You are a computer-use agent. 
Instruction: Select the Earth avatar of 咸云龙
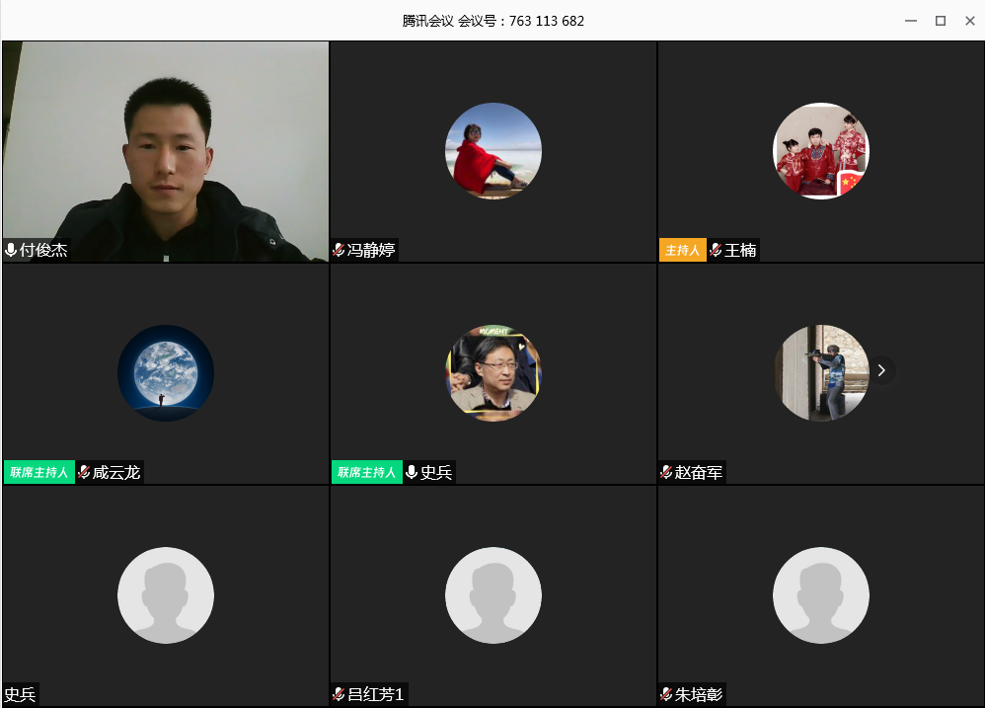(166, 373)
